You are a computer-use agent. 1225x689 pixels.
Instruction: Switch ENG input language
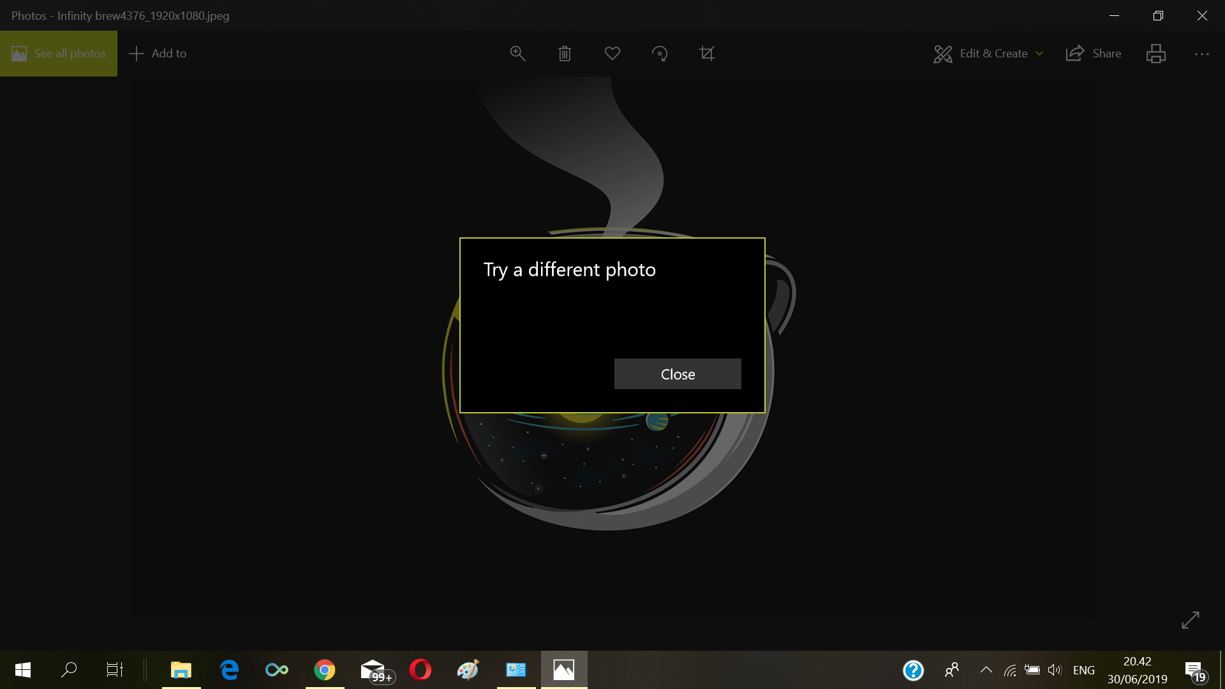(1084, 670)
